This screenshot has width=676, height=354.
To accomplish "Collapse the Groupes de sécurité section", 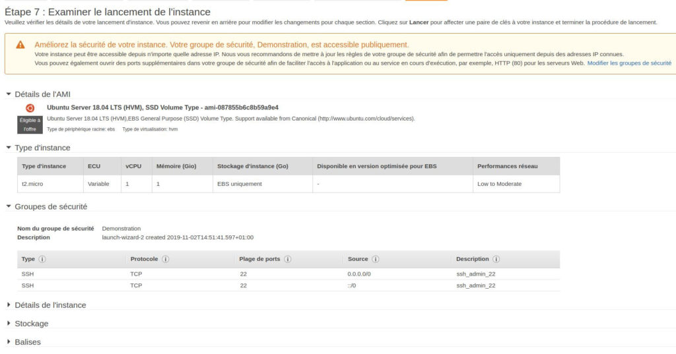I will click(9, 206).
